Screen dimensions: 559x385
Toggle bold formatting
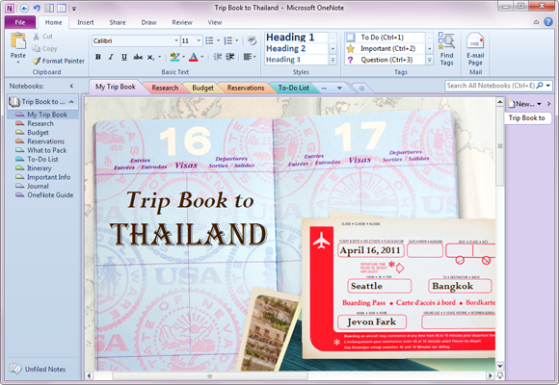coord(98,57)
